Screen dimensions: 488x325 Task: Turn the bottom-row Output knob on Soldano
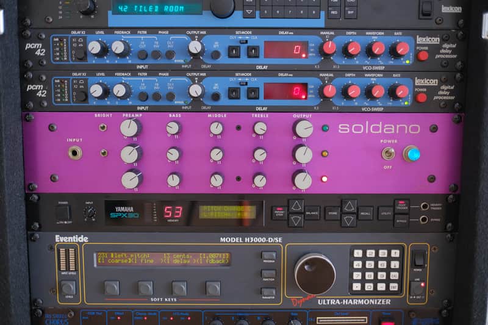click(303, 180)
